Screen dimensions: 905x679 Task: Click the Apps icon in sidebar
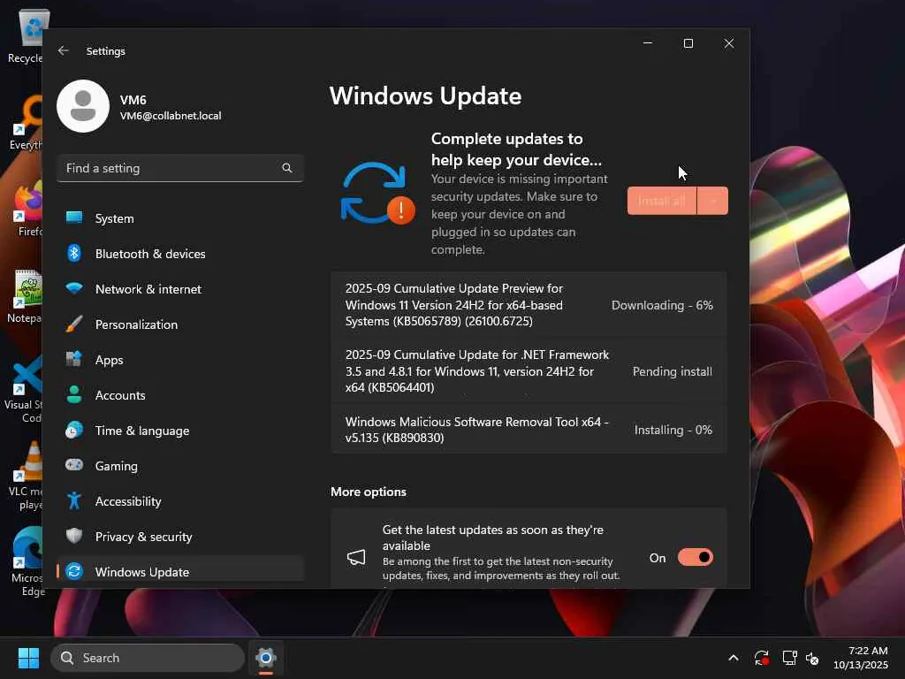point(74,359)
